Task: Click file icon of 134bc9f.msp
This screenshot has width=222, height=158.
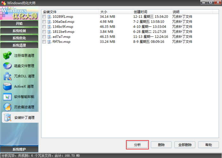Action: click(49, 27)
